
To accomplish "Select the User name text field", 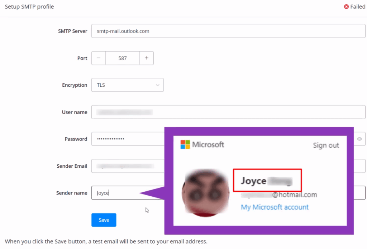I will point(228,112).
